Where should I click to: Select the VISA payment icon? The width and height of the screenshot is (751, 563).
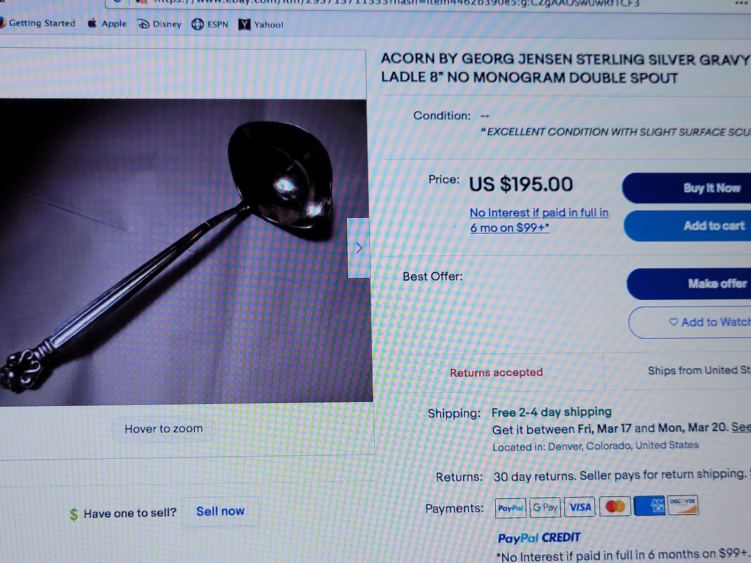pos(580,507)
